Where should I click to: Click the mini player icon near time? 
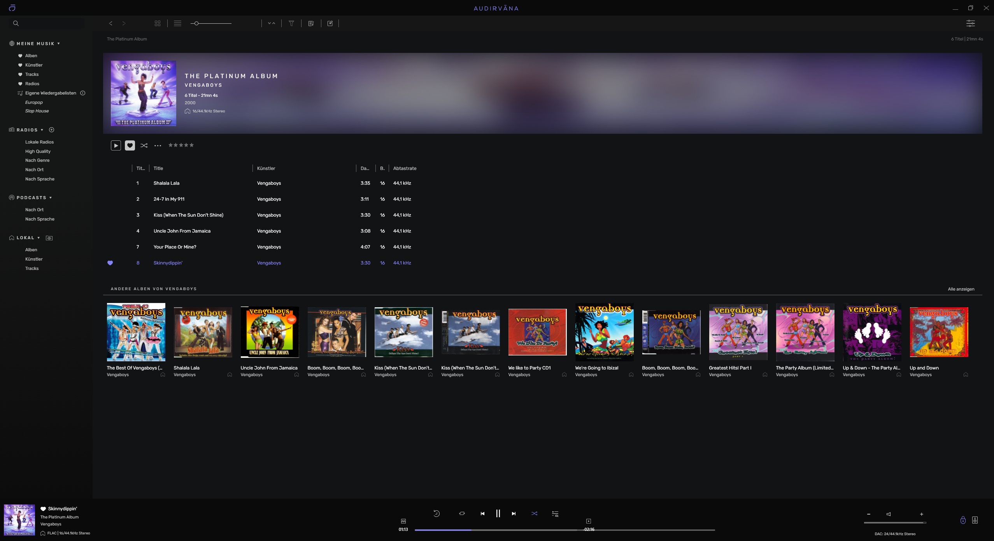pos(589,521)
